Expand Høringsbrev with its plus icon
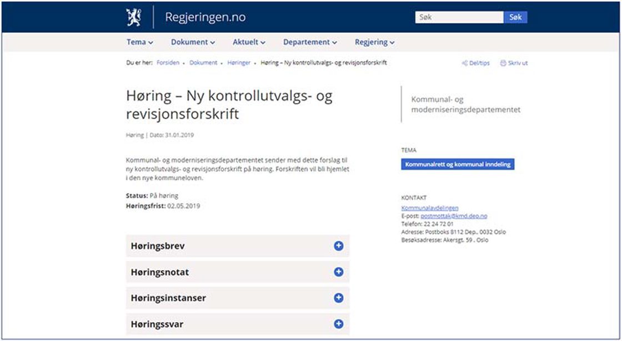The image size is (622, 341). [338, 246]
